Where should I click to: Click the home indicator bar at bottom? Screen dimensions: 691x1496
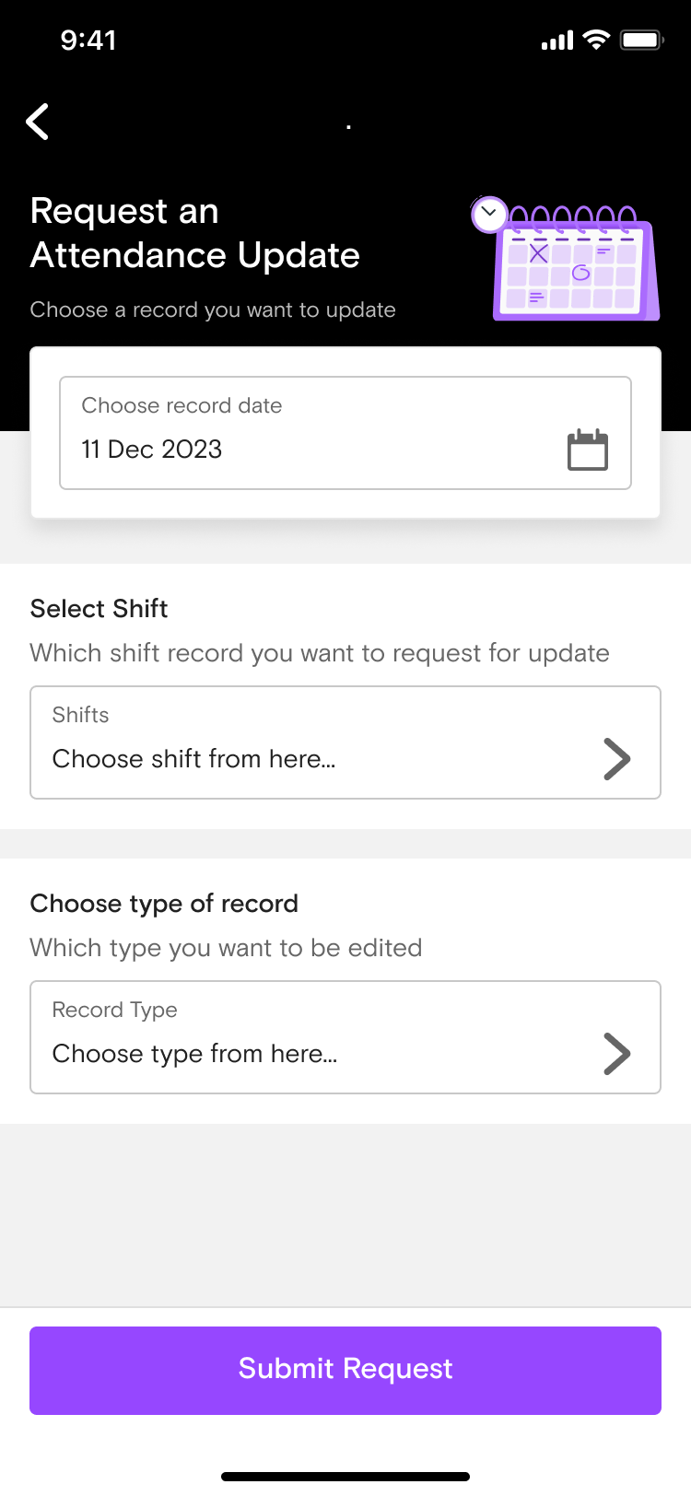[345, 1477]
